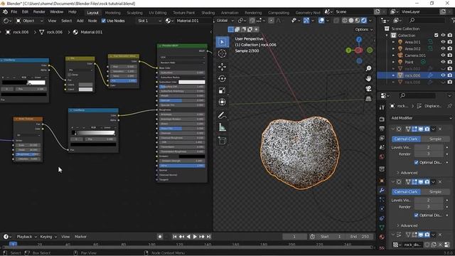This screenshot has width=455, height=256.
Task: Open the viewport Options dropdown
Action: (x=363, y=30)
